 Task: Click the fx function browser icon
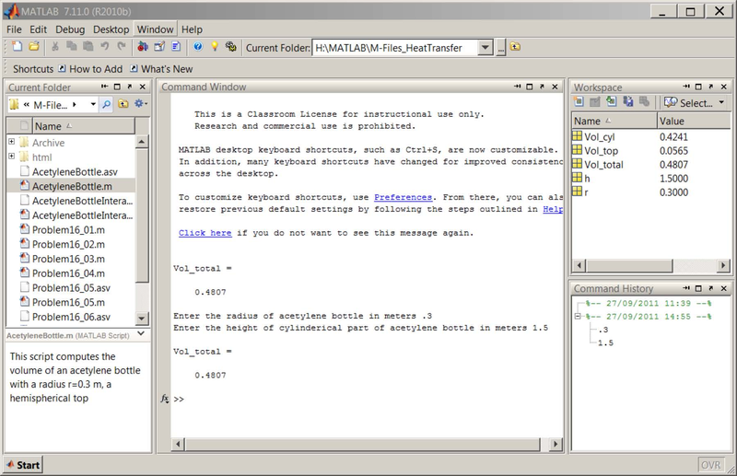pos(165,399)
